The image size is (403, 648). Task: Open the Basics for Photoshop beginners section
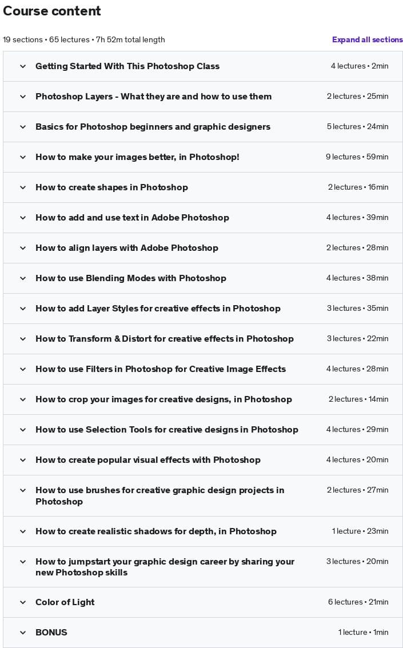153,127
